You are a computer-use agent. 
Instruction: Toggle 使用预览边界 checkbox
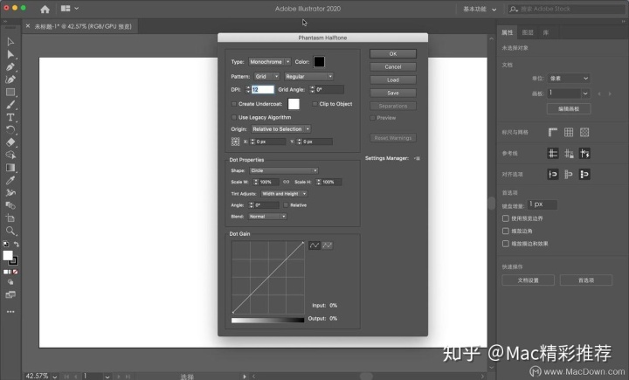coord(506,218)
